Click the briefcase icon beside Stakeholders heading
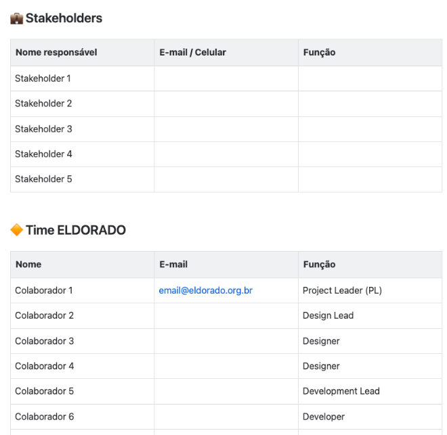This screenshot has height=435, width=447. tap(16, 18)
